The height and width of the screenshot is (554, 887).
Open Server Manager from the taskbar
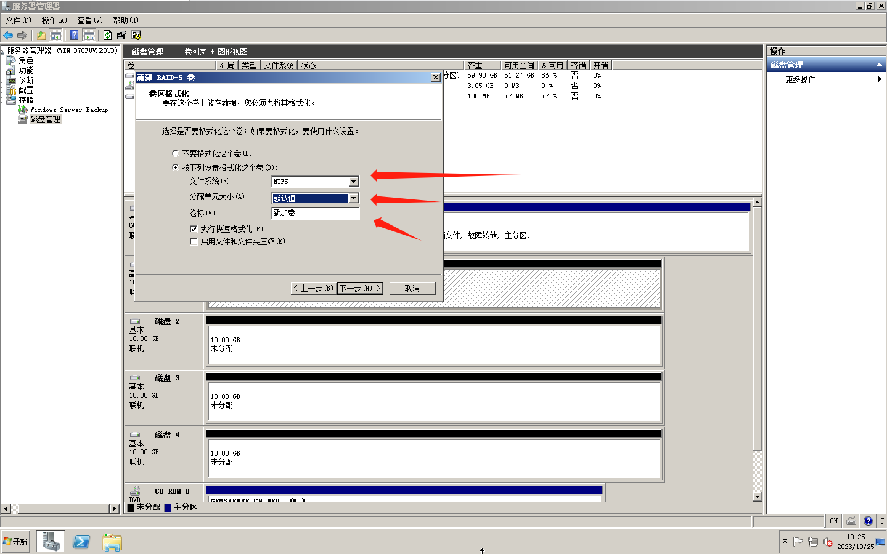pos(51,542)
